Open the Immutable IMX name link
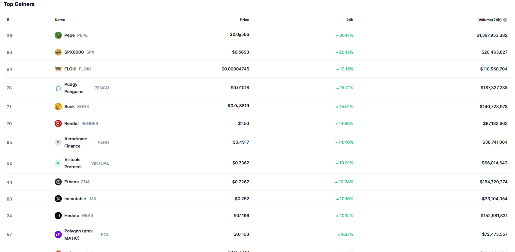The height and width of the screenshot is (252, 515). pos(80,199)
